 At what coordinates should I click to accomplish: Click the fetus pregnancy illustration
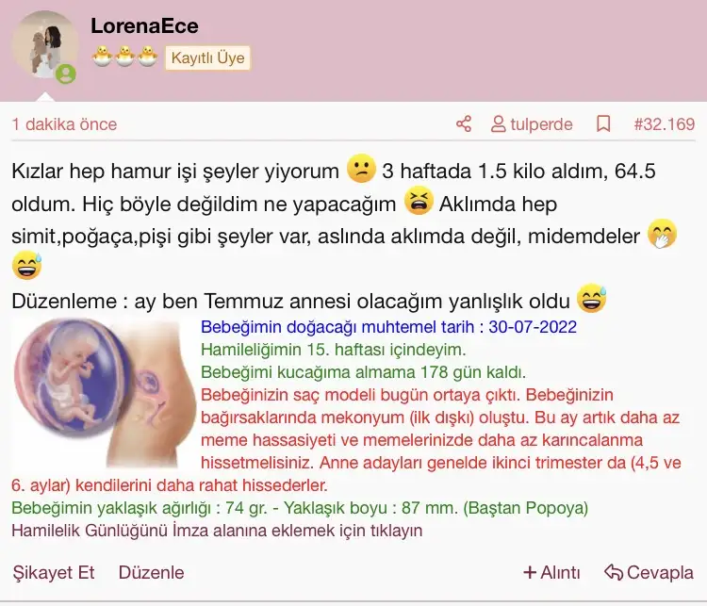(x=105, y=392)
